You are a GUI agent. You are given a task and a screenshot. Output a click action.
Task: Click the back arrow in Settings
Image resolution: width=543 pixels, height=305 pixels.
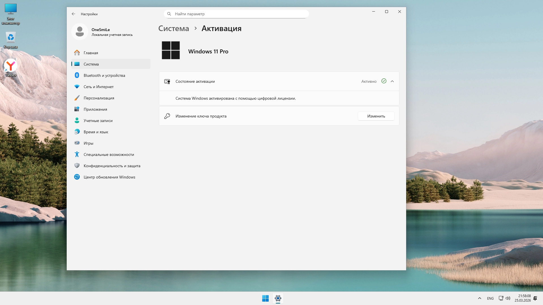coord(74,14)
